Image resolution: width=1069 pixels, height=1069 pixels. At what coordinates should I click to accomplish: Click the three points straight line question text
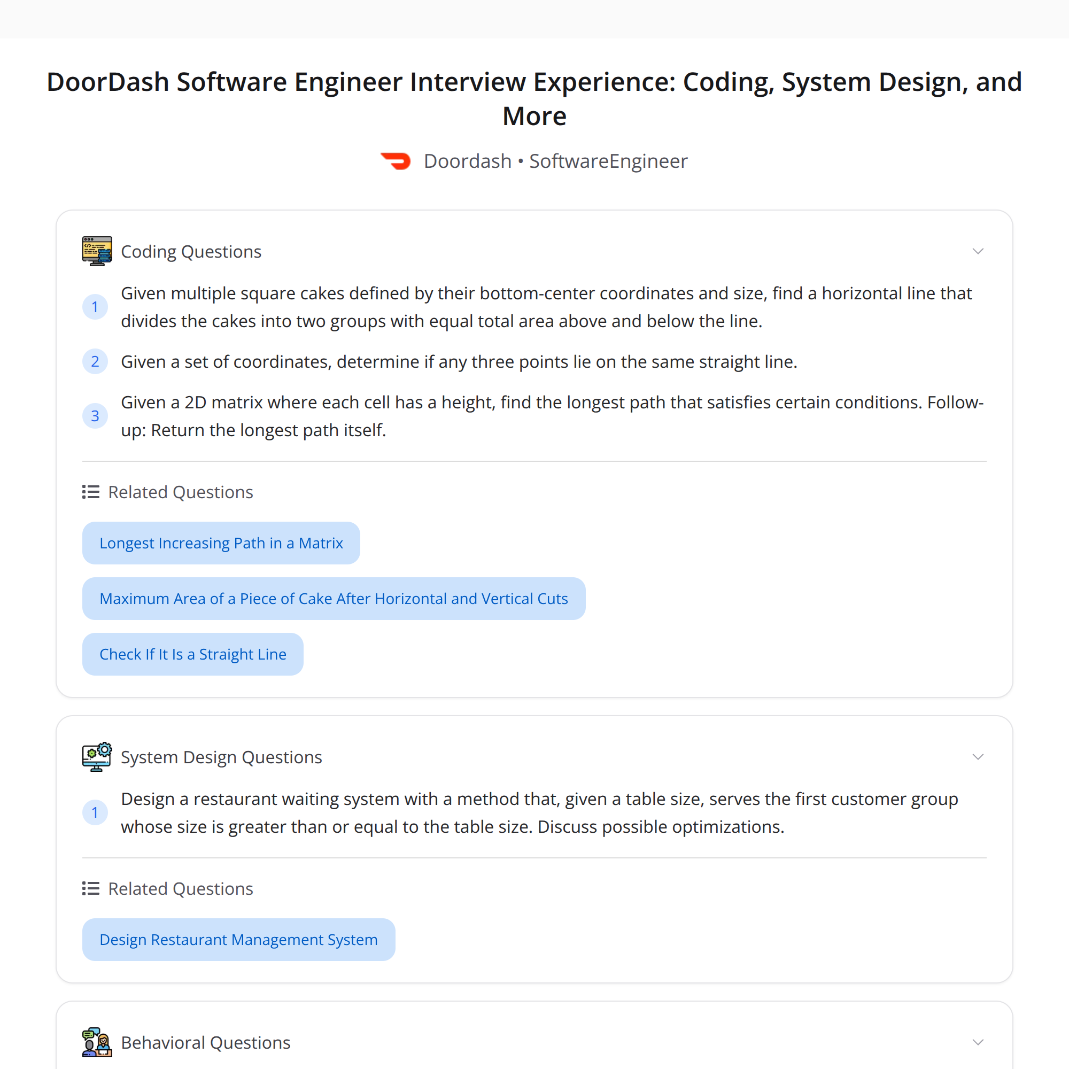click(459, 362)
